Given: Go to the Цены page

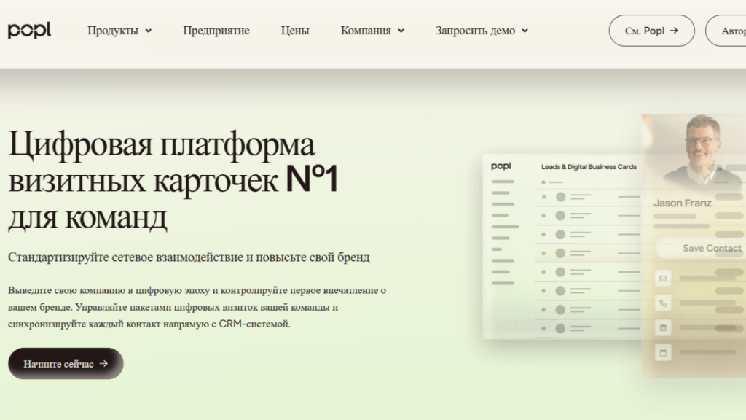Looking at the screenshot, I should (295, 31).
